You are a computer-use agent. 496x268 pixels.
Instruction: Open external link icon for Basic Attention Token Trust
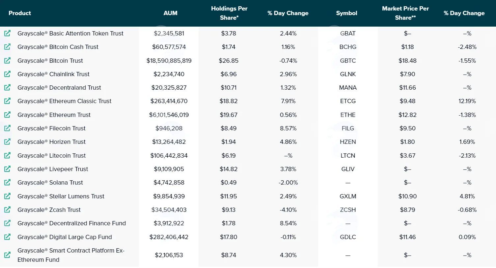click(7, 33)
